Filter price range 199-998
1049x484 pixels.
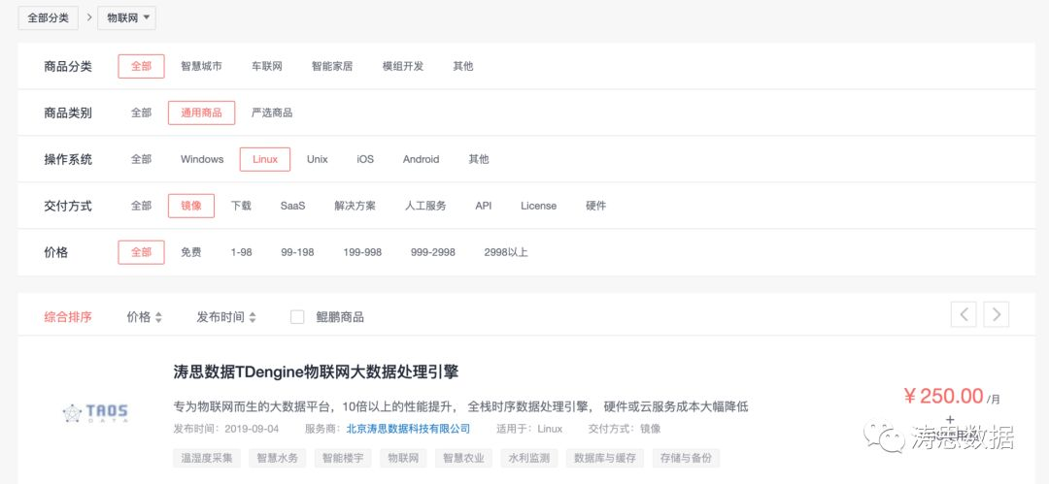pyautogui.click(x=362, y=253)
